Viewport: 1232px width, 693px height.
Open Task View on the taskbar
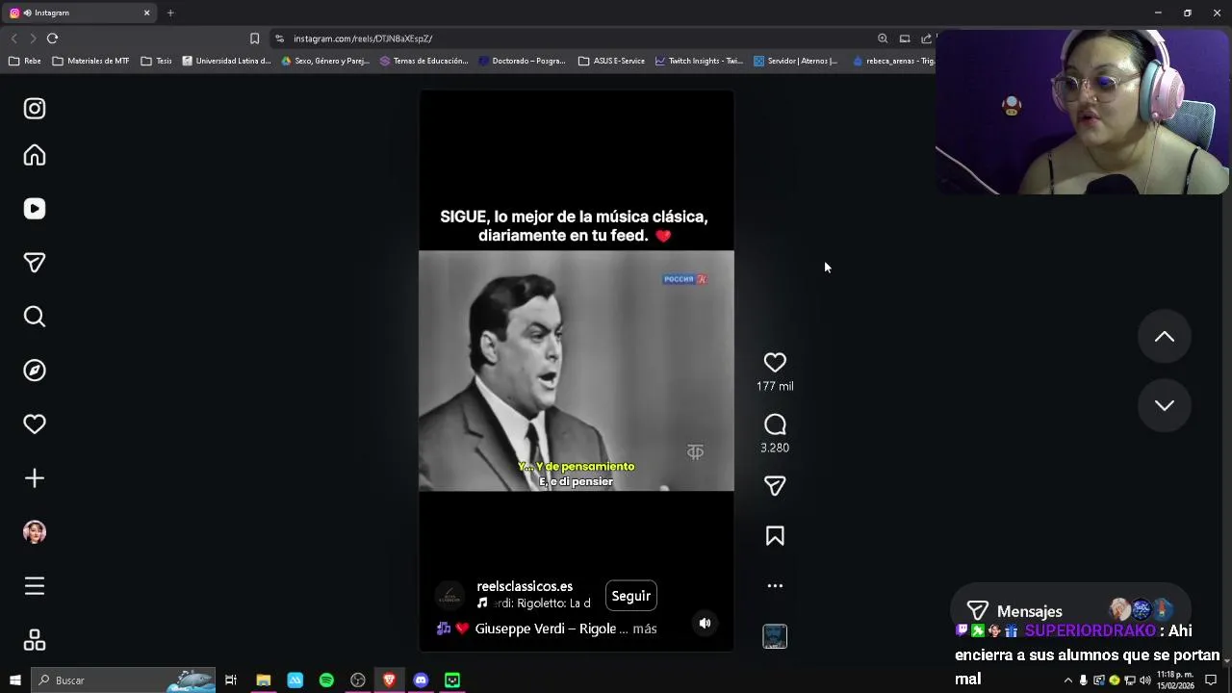231,680
